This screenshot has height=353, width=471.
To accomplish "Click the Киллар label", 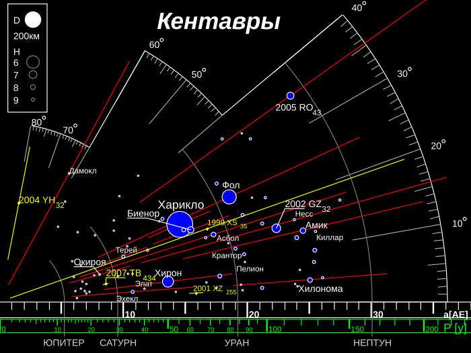I will click(330, 237).
